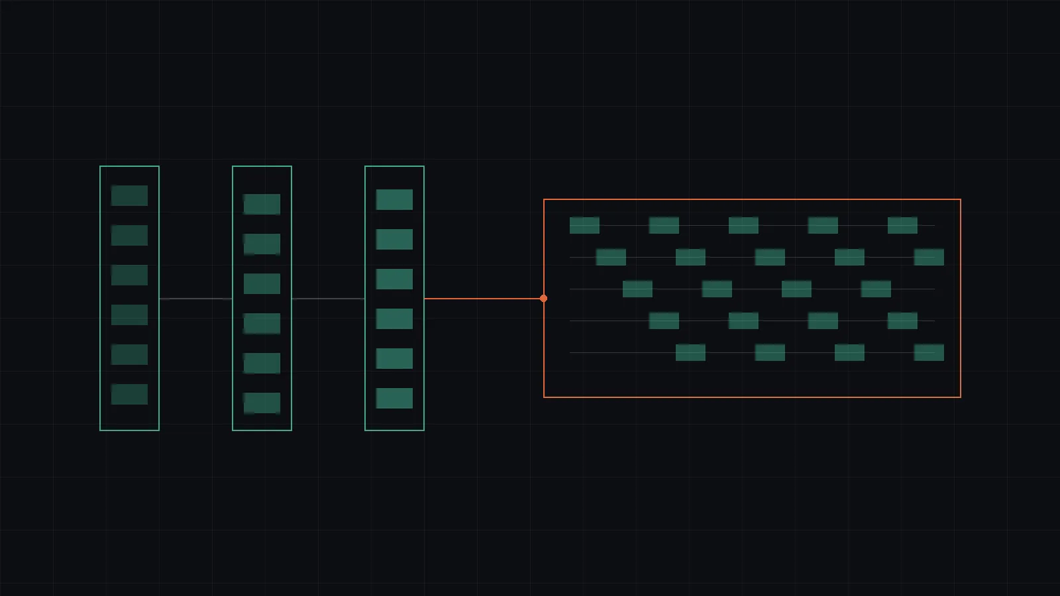The height and width of the screenshot is (596, 1060).
Task: Select last block on the bottom timeline row
Action: click(x=929, y=352)
